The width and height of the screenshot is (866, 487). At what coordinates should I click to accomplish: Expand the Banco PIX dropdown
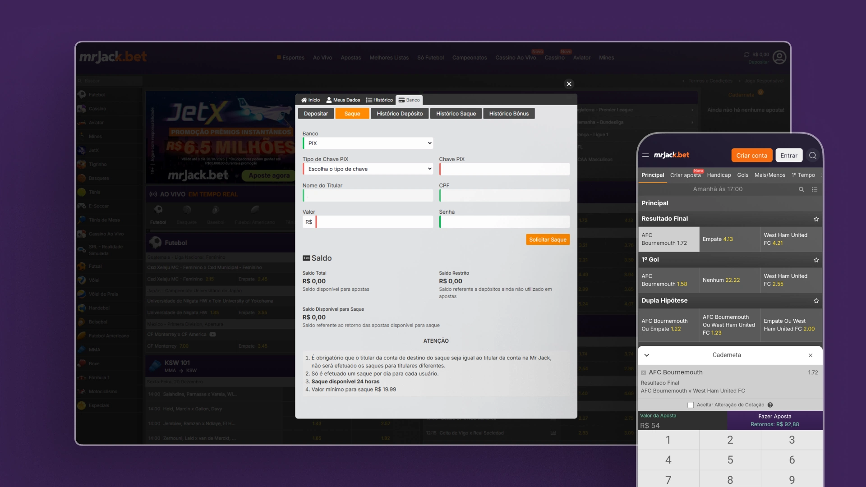[368, 143]
